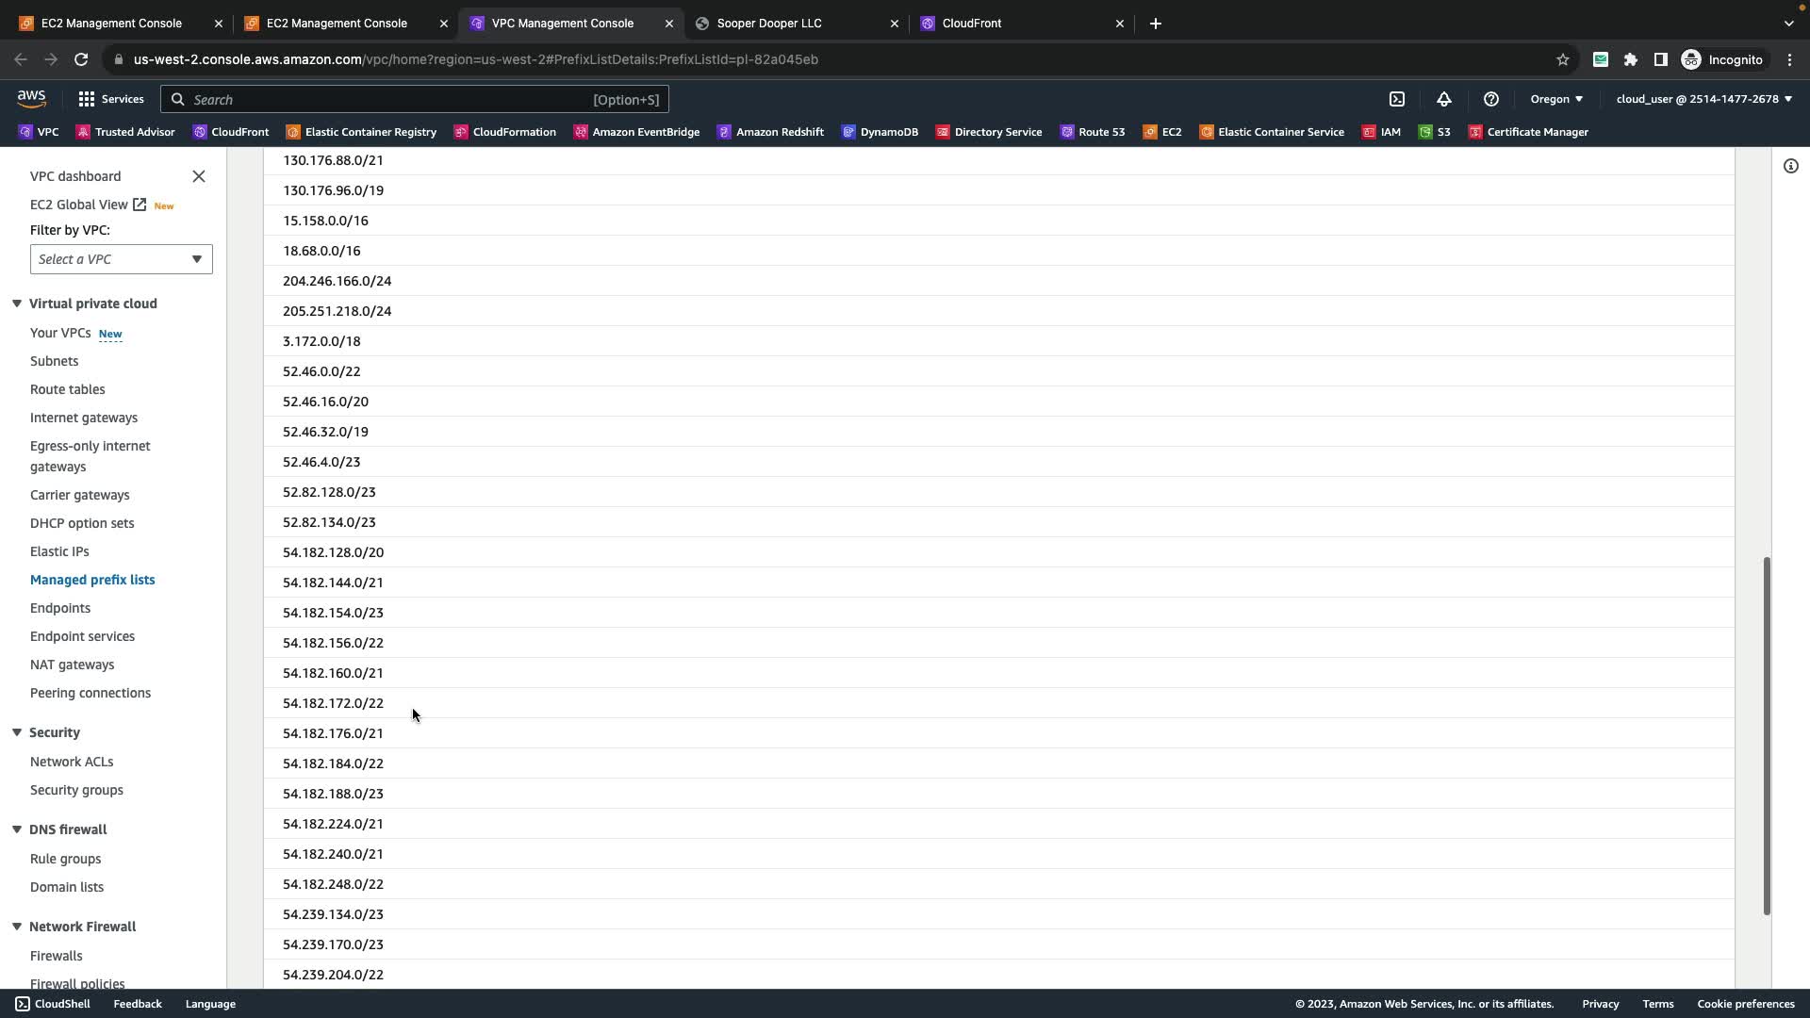
Task: Open the Oregon region dropdown
Action: point(1556,99)
